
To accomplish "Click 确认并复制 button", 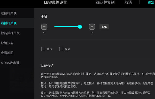I will tap(105, 2).
